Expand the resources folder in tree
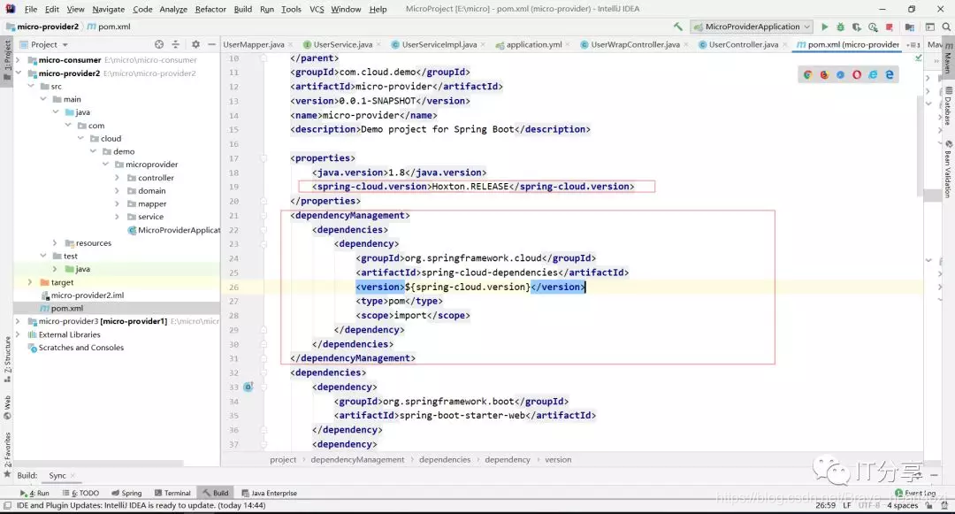 tap(55, 243)
